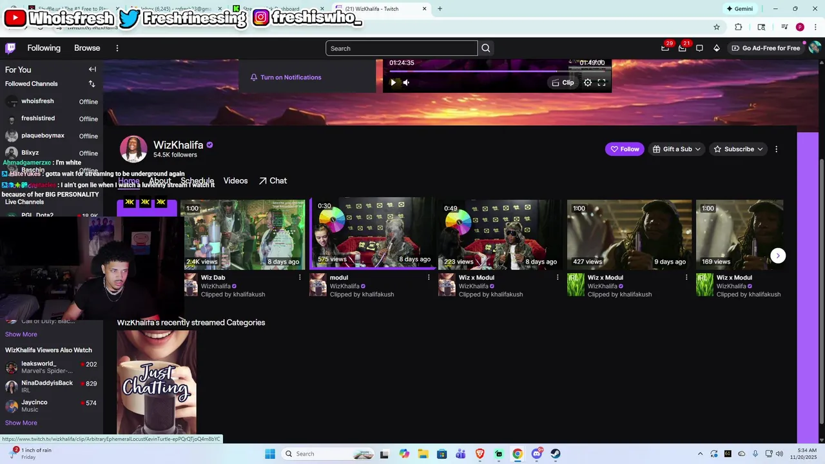The width and height of the screenshot is (825, 464).
Task: Click the search magnifier button
Action: [x=486, y=48]
